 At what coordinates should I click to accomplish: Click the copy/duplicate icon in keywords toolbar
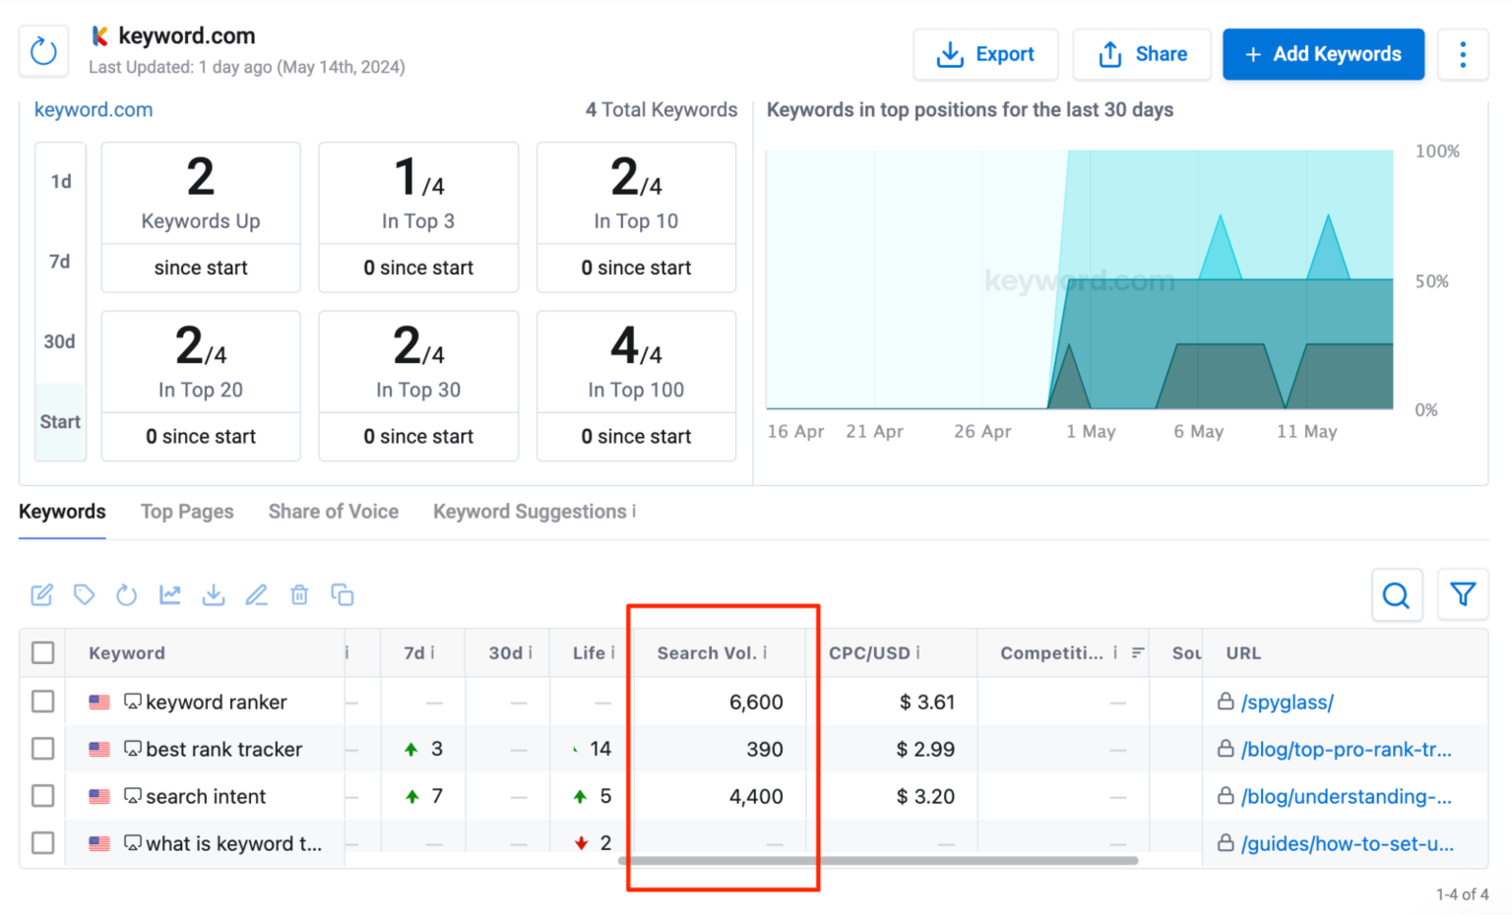[x=343, y=594]
